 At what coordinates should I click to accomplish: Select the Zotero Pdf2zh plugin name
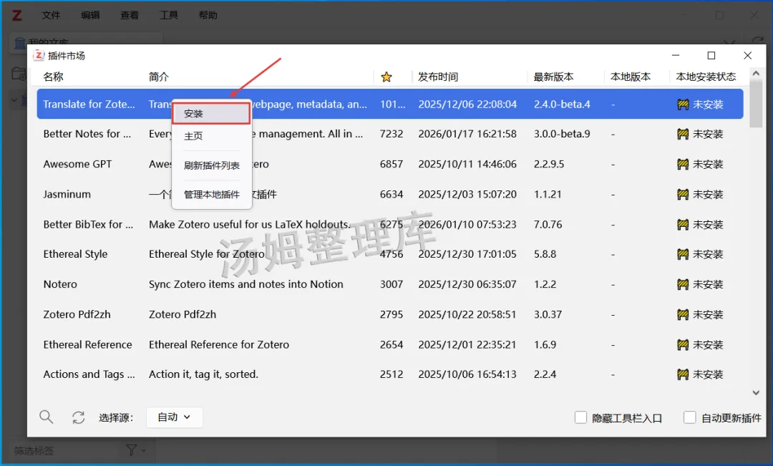pyautogui.click(x=77, y=314)
